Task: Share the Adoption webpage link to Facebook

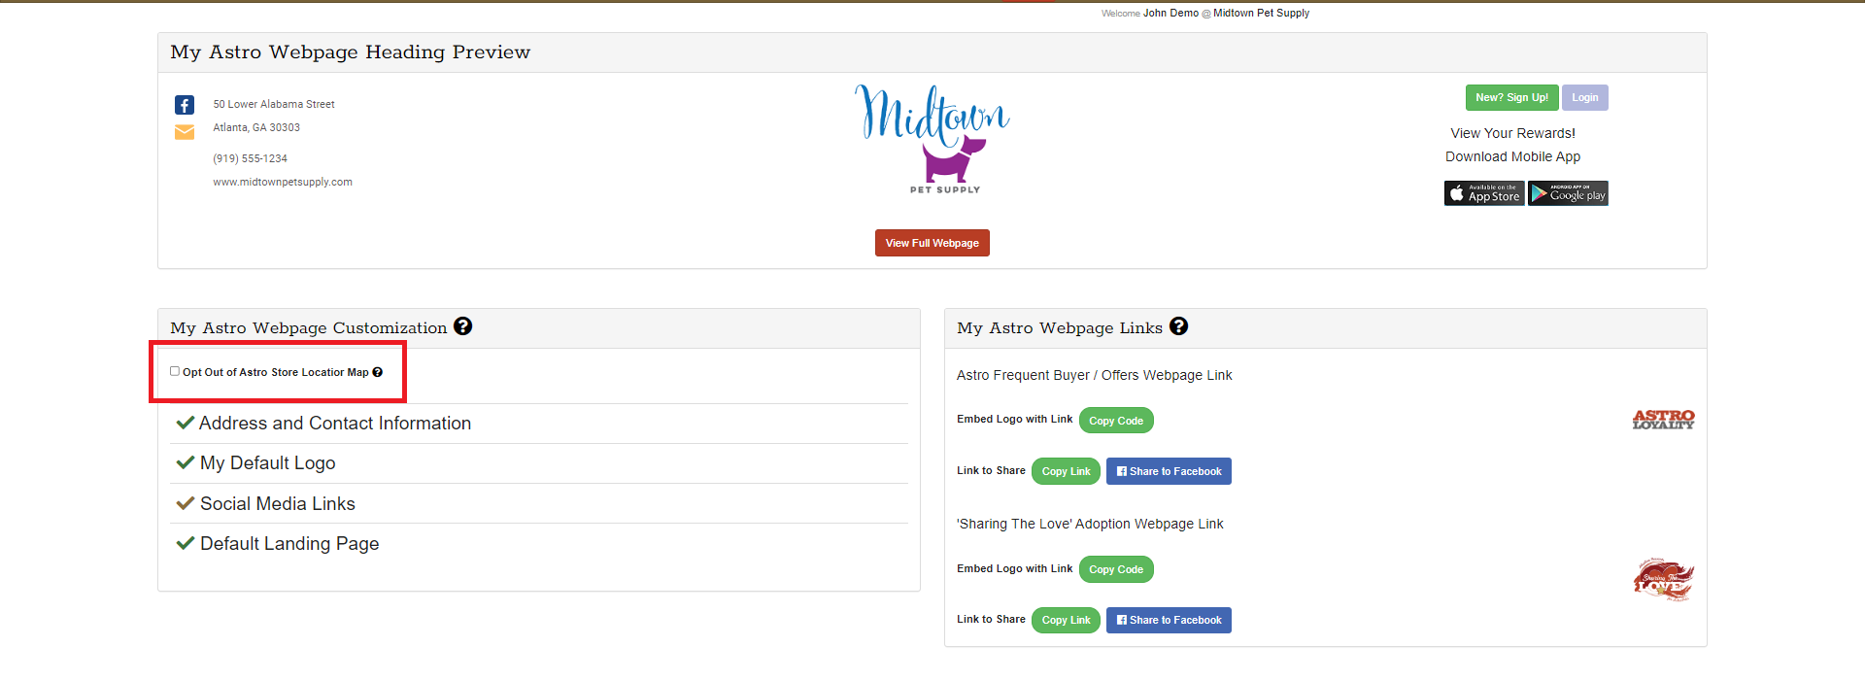Action: point(1169,620)
